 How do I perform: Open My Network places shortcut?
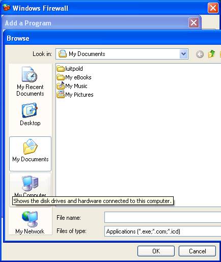tap(30, 223)
